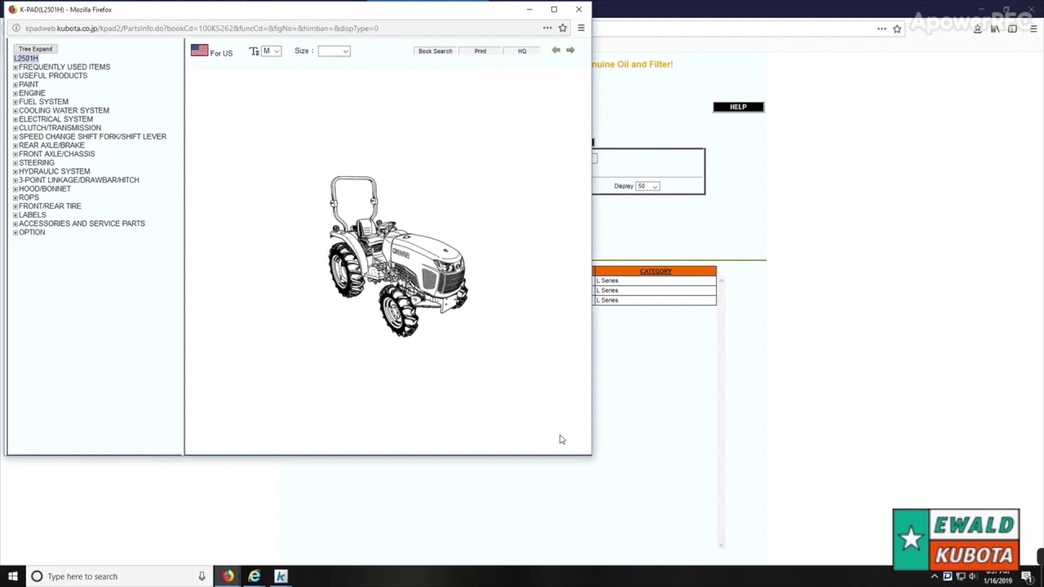Screen dimensions: 1044x587
Task: Expand FREQUENTLY USED ITEMS tree node
Action: coord(15,67)
